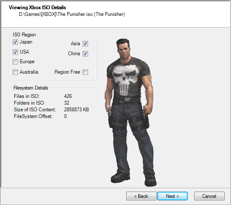Click the 'FileSystem Offset:' label
The image size is (231, 205).
click(x=33, y=116)
